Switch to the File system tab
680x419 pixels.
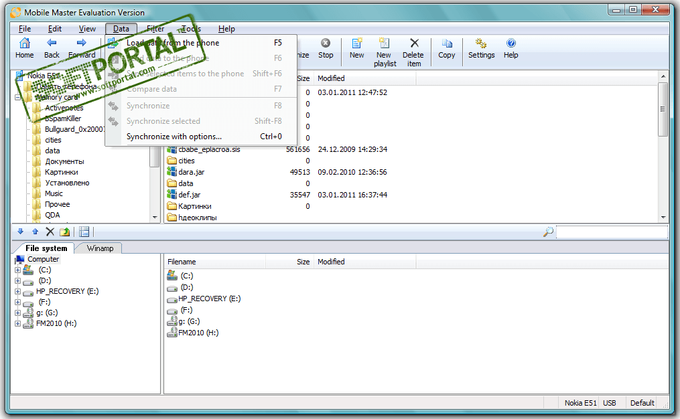[46, 248]
